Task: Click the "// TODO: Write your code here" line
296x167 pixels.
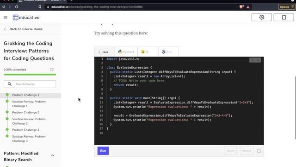Action: pyautogui.click(x=139, y=81)
